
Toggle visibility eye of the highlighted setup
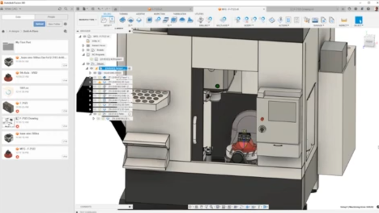click(x=92, y=68)
